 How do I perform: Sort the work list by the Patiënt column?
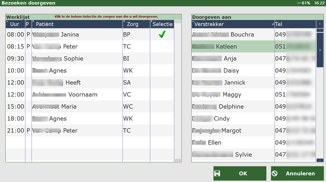click(77, 24)
